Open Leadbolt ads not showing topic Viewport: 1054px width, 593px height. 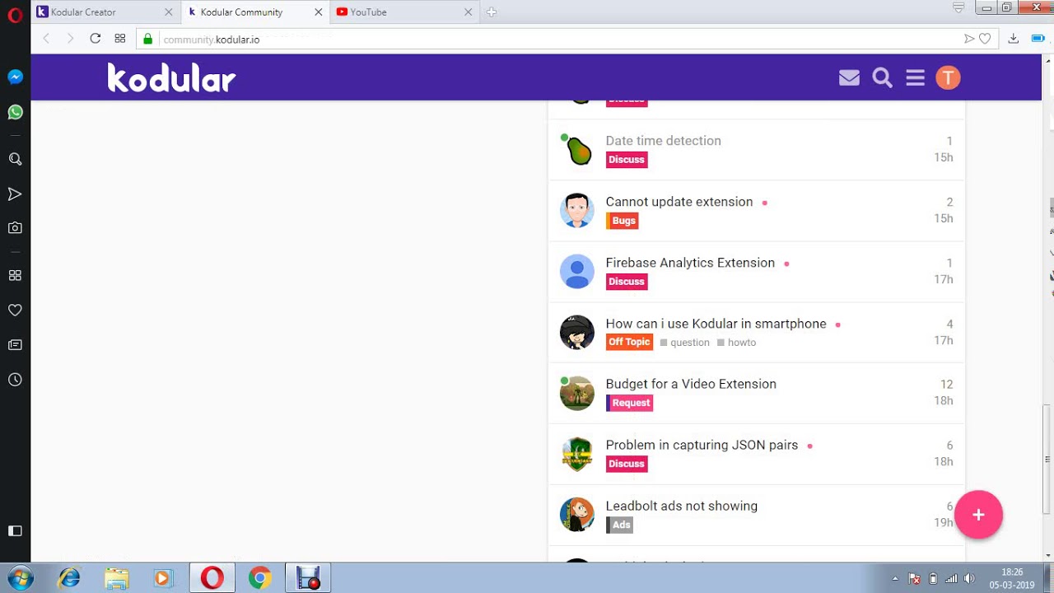click(681, 506)
